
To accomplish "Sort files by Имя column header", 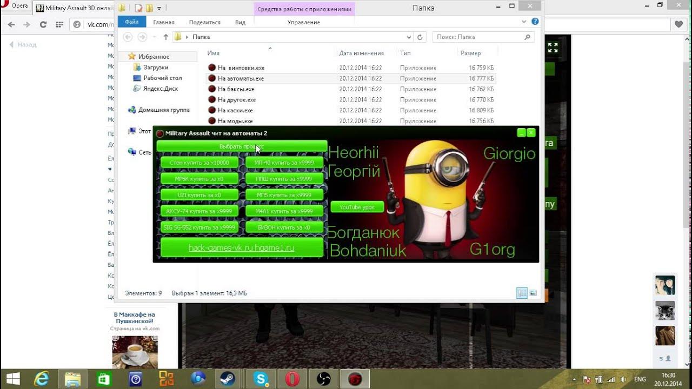I will [x=213, y=53].
